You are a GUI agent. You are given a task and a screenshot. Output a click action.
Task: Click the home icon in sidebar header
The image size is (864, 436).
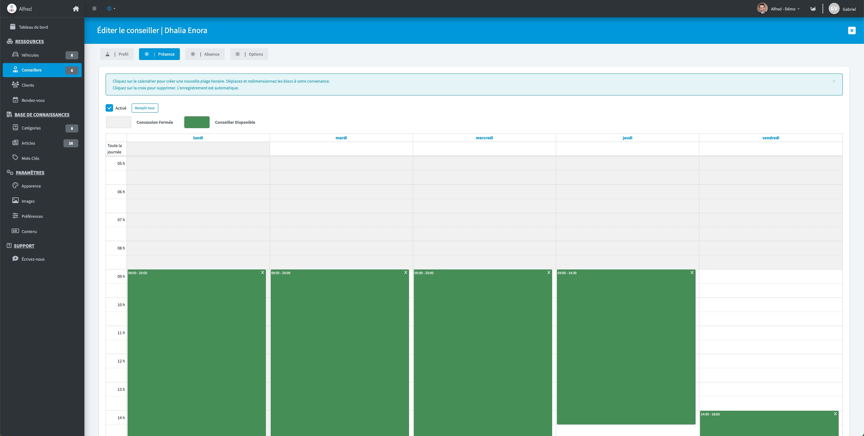click(76, 9)
